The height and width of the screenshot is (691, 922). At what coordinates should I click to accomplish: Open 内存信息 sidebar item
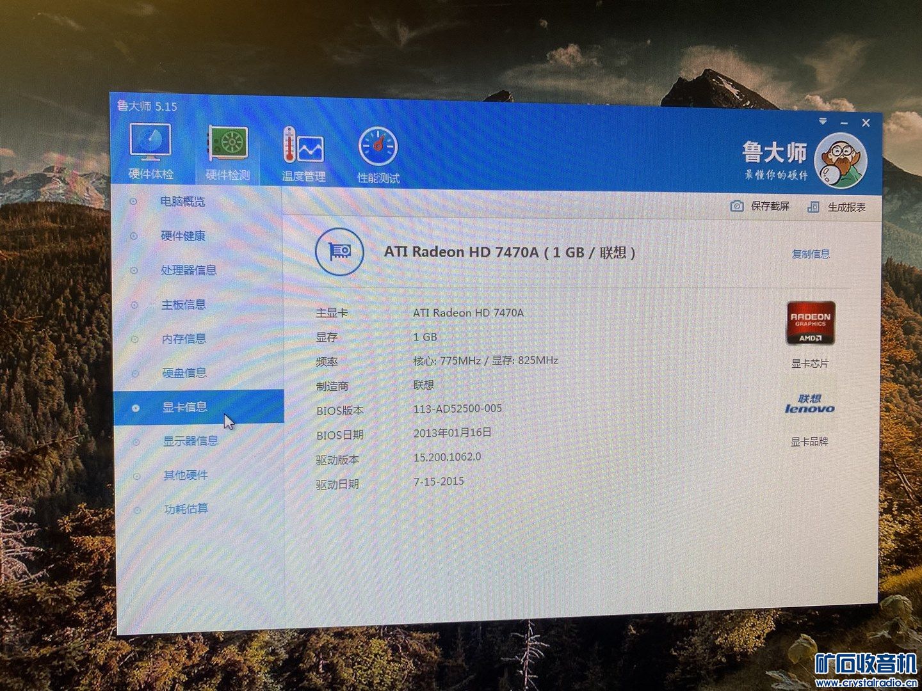click(184, 338)
